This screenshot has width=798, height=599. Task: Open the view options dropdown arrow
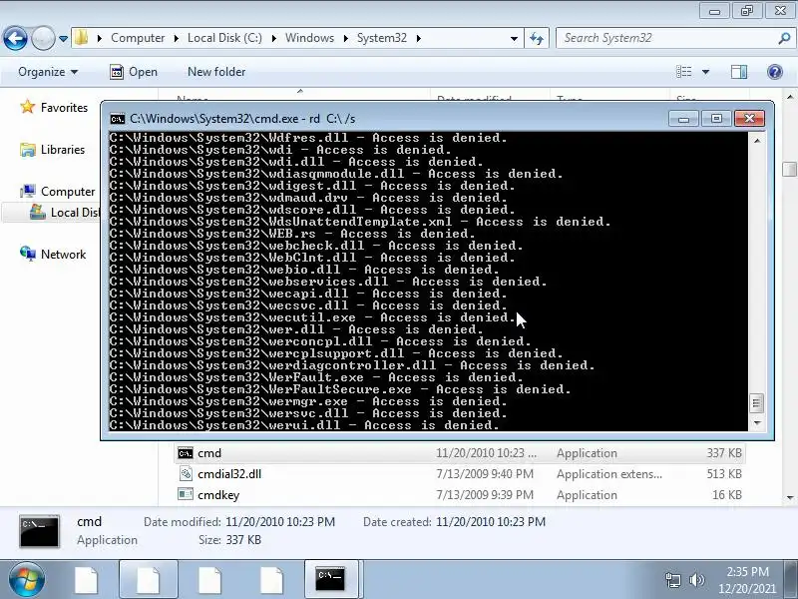pos(706,72)
